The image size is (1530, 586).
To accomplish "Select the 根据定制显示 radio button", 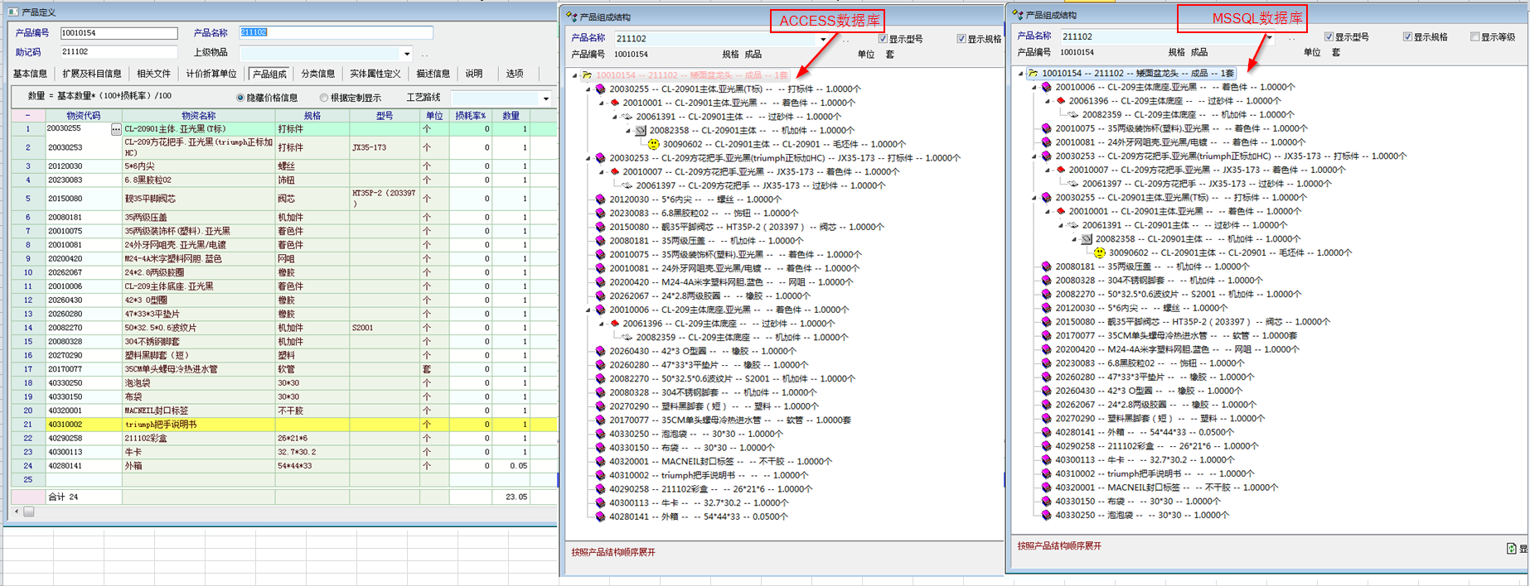I will click(x=323, y=98).
